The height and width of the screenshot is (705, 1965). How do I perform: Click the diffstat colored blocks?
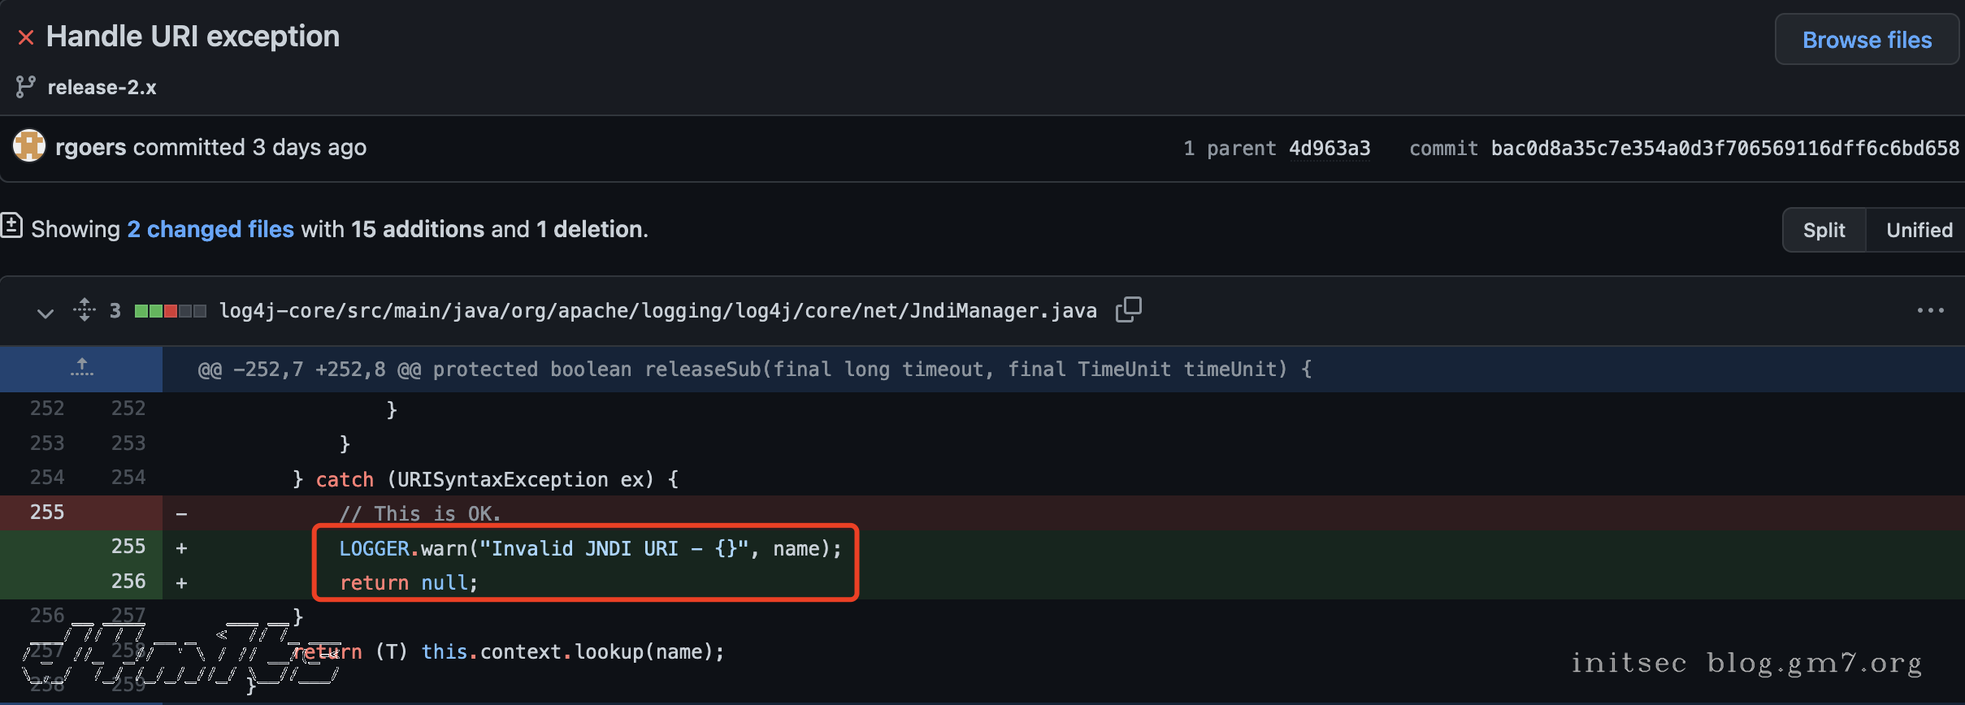(170, 311)
